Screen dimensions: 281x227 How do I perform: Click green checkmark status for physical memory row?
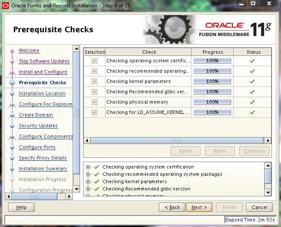[x=253, y=102]
